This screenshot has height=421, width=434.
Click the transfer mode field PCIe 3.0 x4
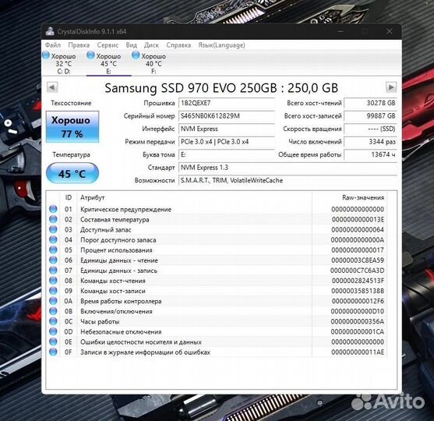click(x=227, y=142)
